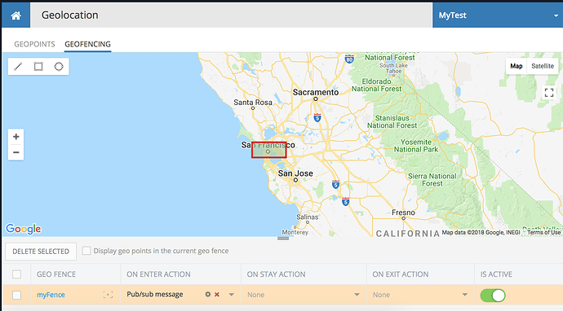The width and height of the screenshot is (563, 311).
Task: Select the circle fence drawing tool
Action: coord(59,67)
